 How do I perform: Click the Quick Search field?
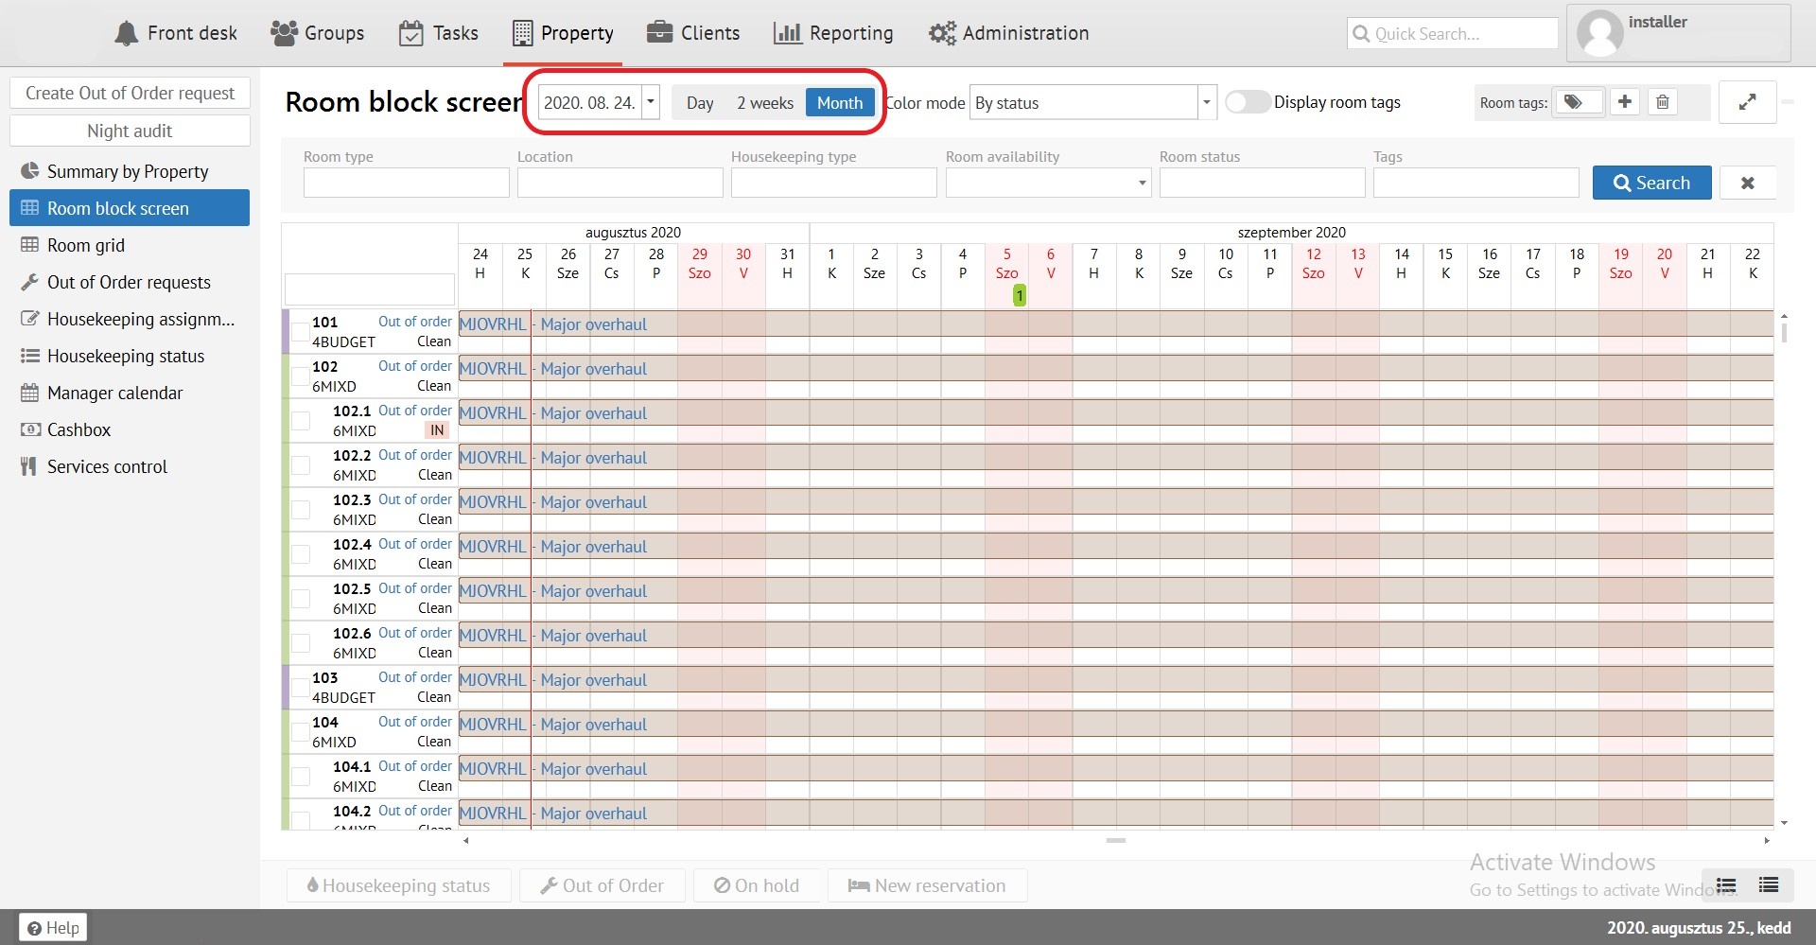1452,34
